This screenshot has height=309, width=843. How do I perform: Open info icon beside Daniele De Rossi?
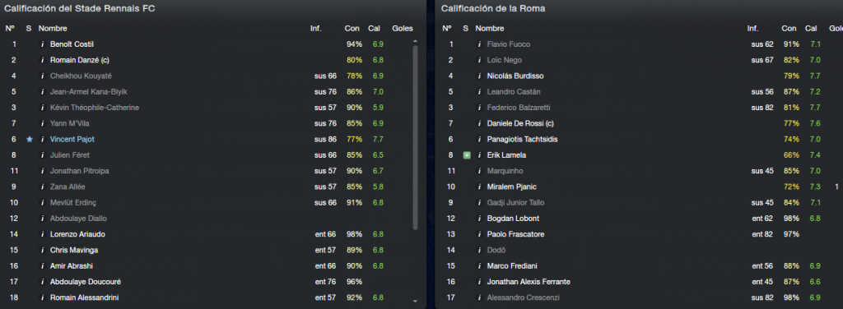480,123
